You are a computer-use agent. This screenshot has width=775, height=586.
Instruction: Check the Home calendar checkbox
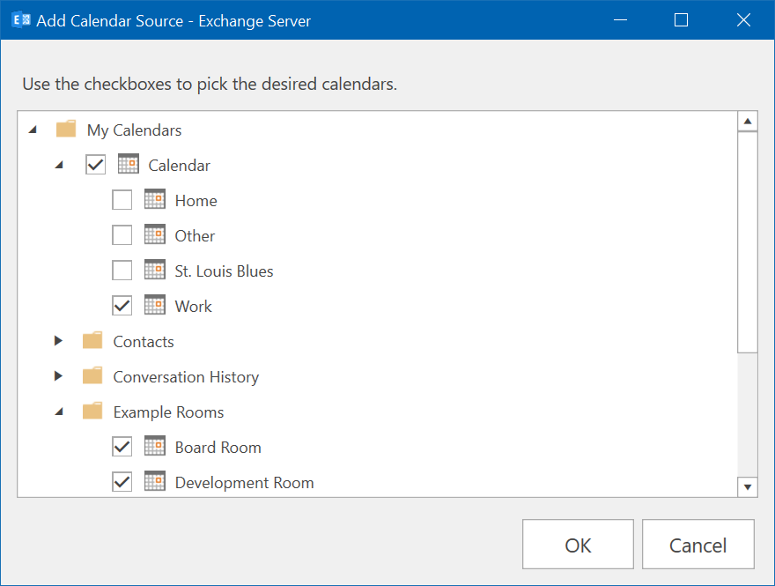tap(122, 200)
